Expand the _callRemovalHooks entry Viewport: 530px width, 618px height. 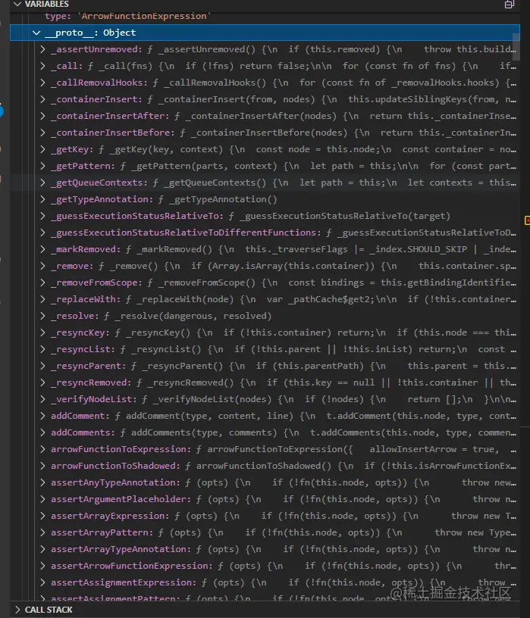(x=42, y=83)
